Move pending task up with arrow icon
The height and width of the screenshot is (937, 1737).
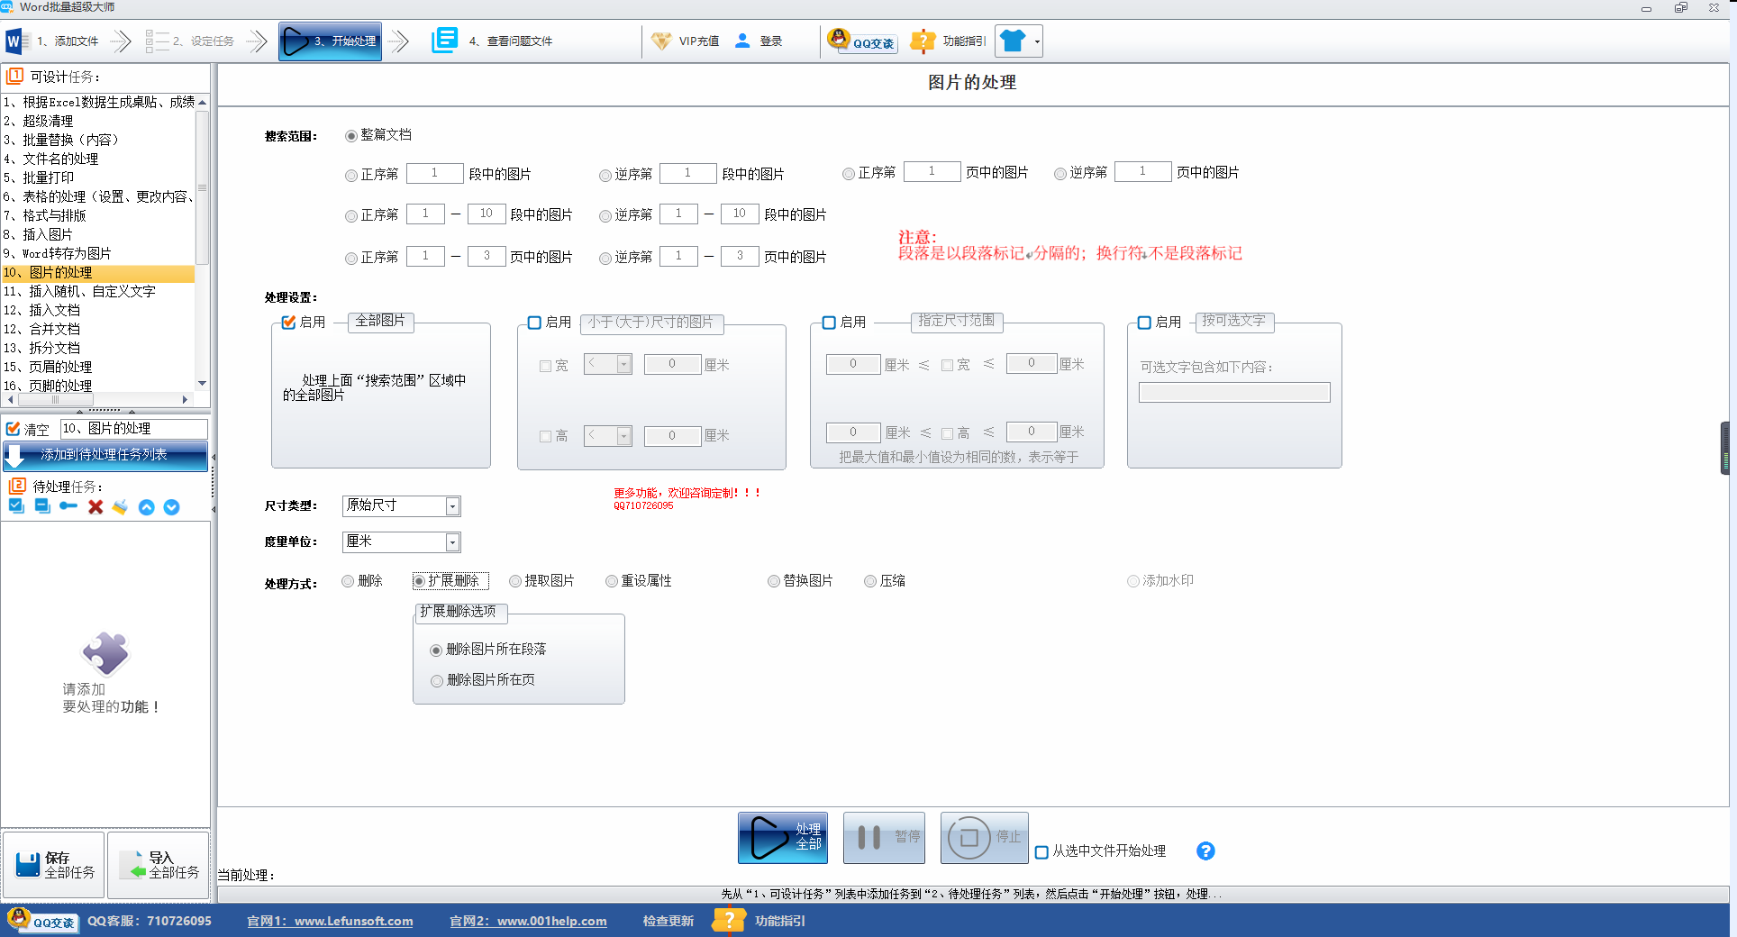pyautogui.click(x=147, y=507)
